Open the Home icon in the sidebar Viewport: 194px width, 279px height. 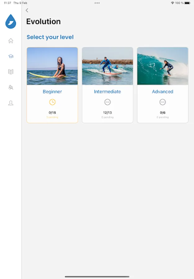click(x=11, y=41)
